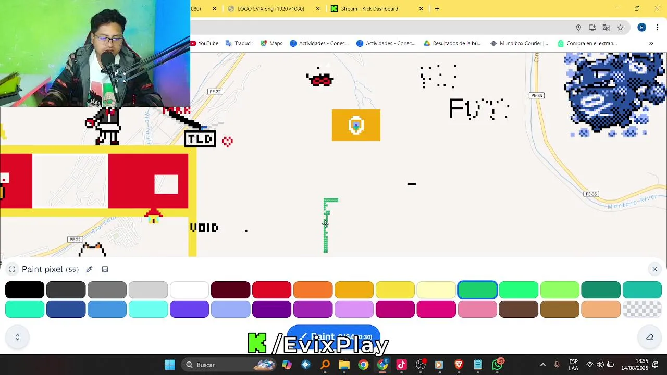Click the translate page icon
The image size is (667, 375).
coord(606,28)
